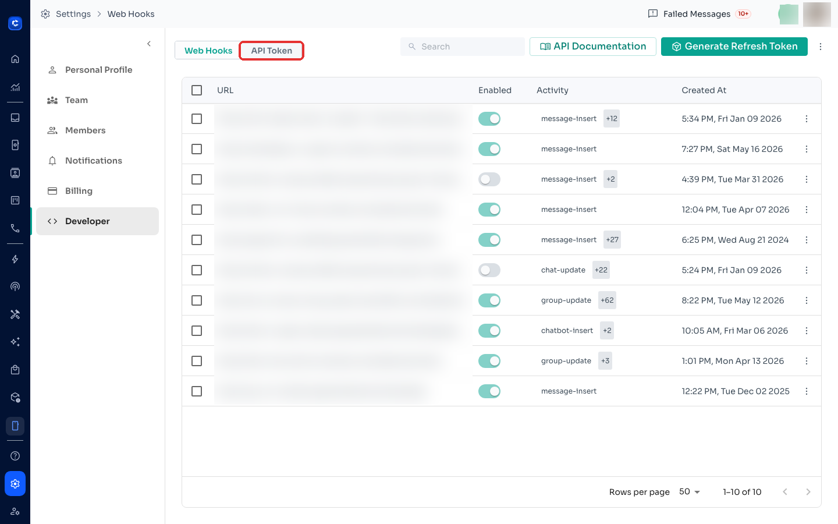Open the rows per page dropdown
The width and height of the screenshot is (838, 524).
coord(690,492)
